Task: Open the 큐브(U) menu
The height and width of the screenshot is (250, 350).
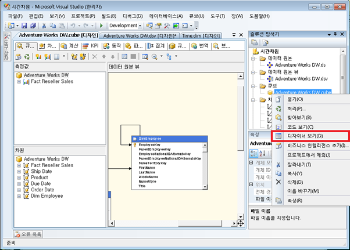Action: (x=197, y=16)
